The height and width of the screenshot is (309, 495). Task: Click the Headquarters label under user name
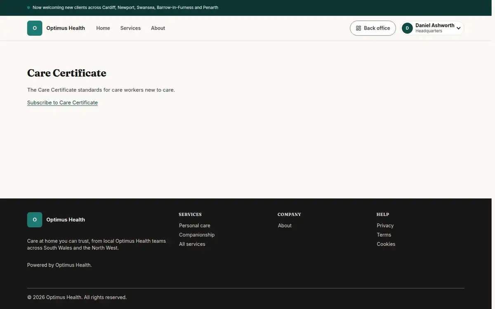(429, 31)
